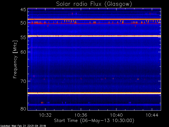Screen dimensions: 169x127
Task: Click the bright white band near 55 MHz
Action: coord(94,36)
